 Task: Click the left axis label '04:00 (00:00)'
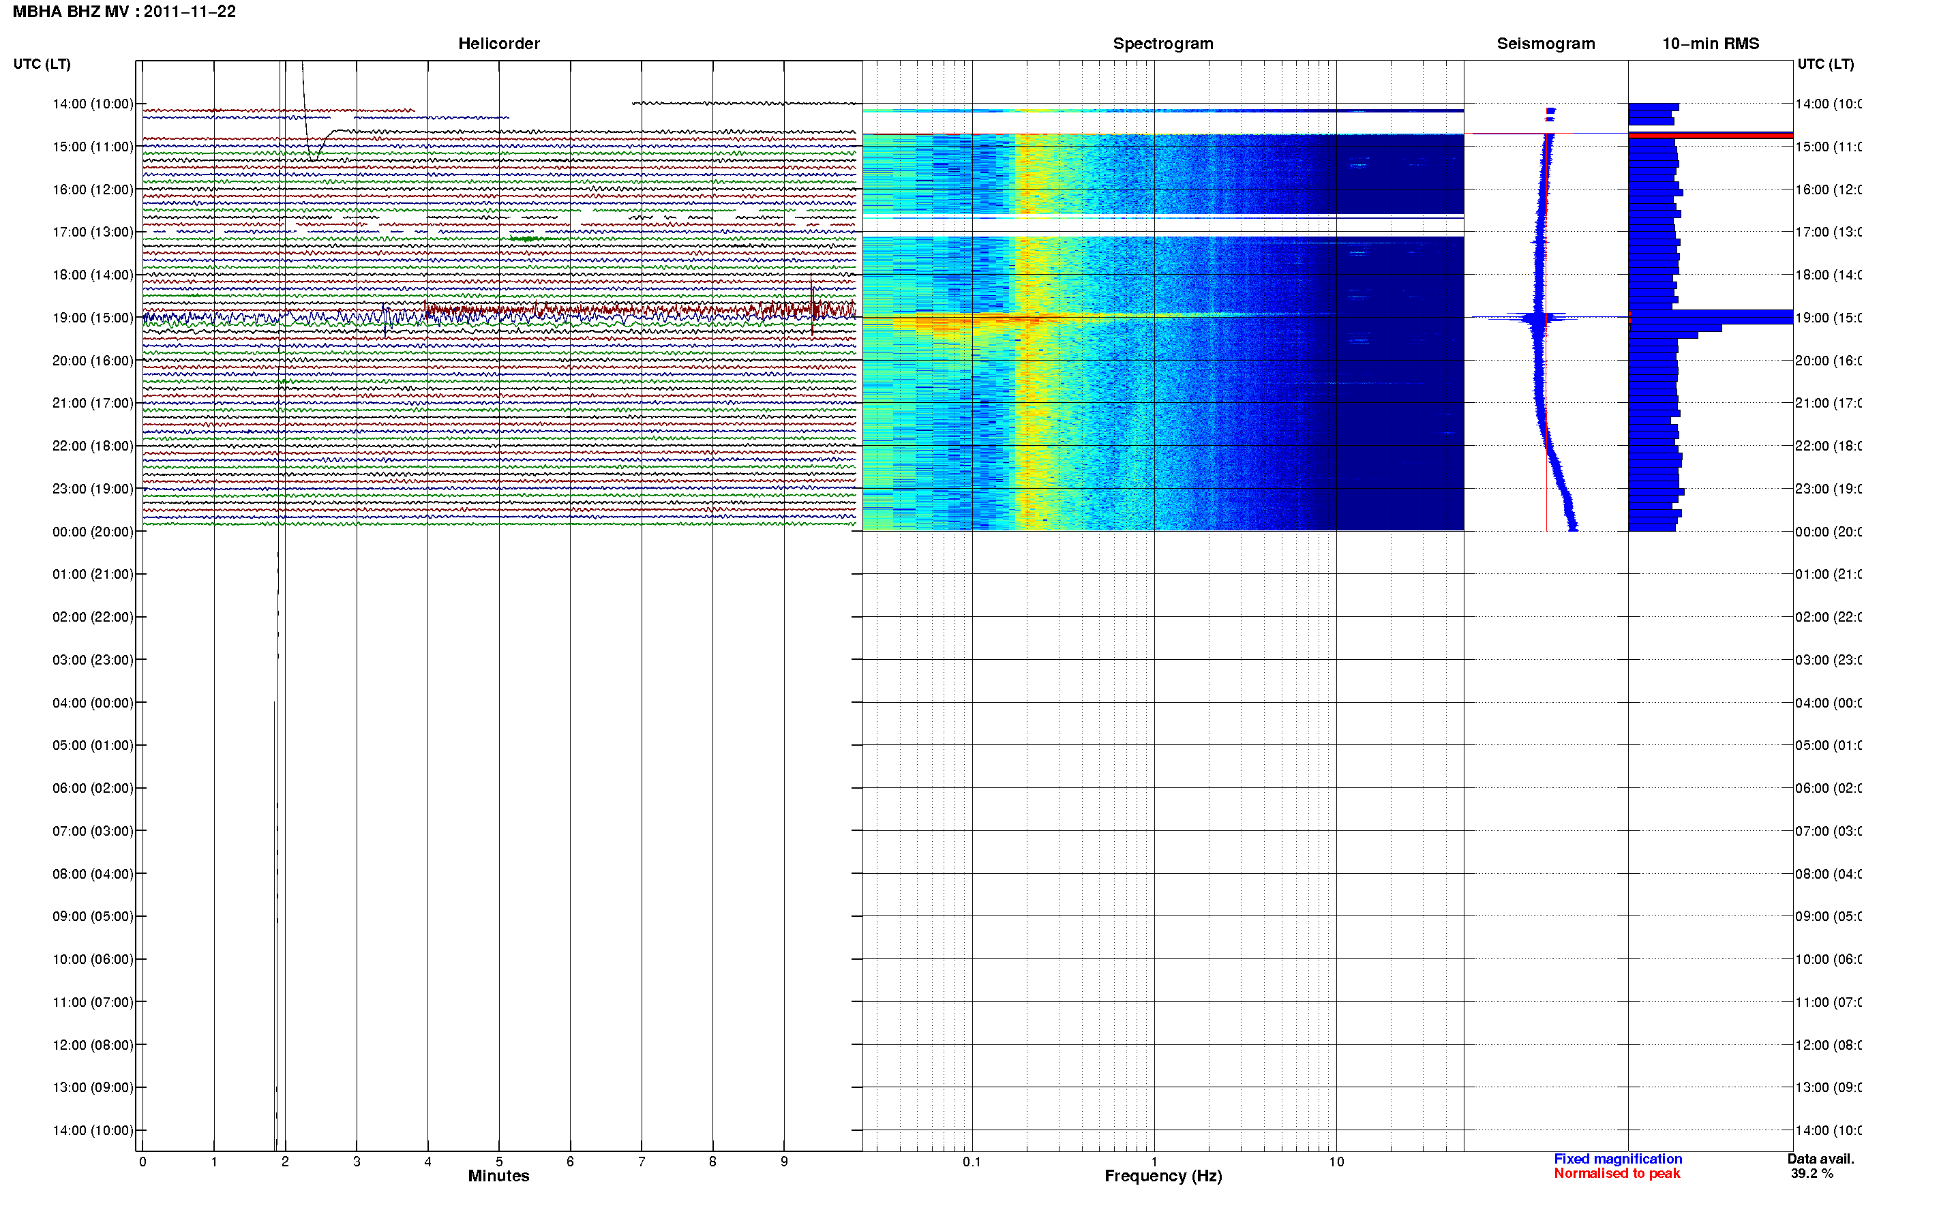tap(93, 703)
